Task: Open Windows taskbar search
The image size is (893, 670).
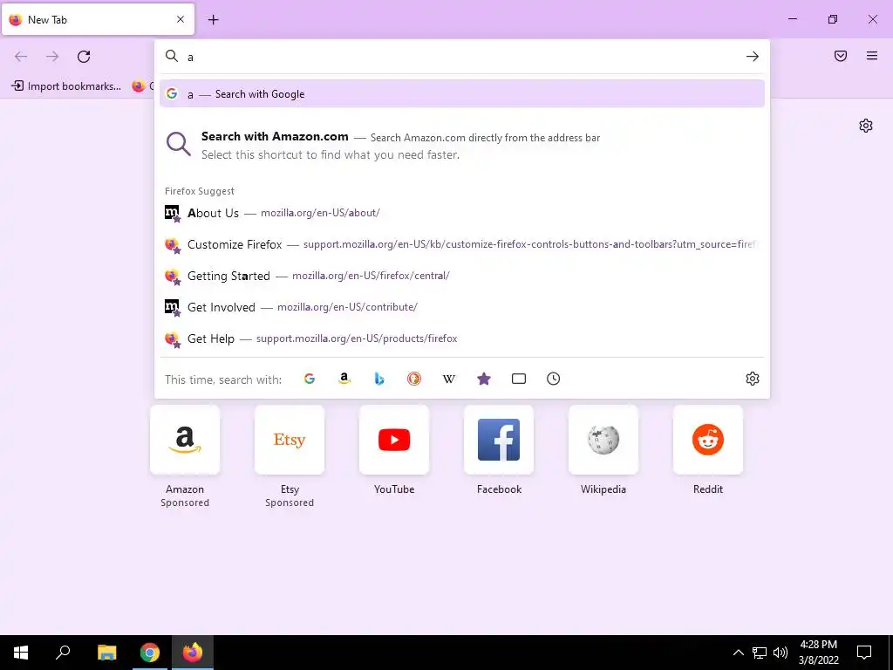Action: tap(63, 653)
